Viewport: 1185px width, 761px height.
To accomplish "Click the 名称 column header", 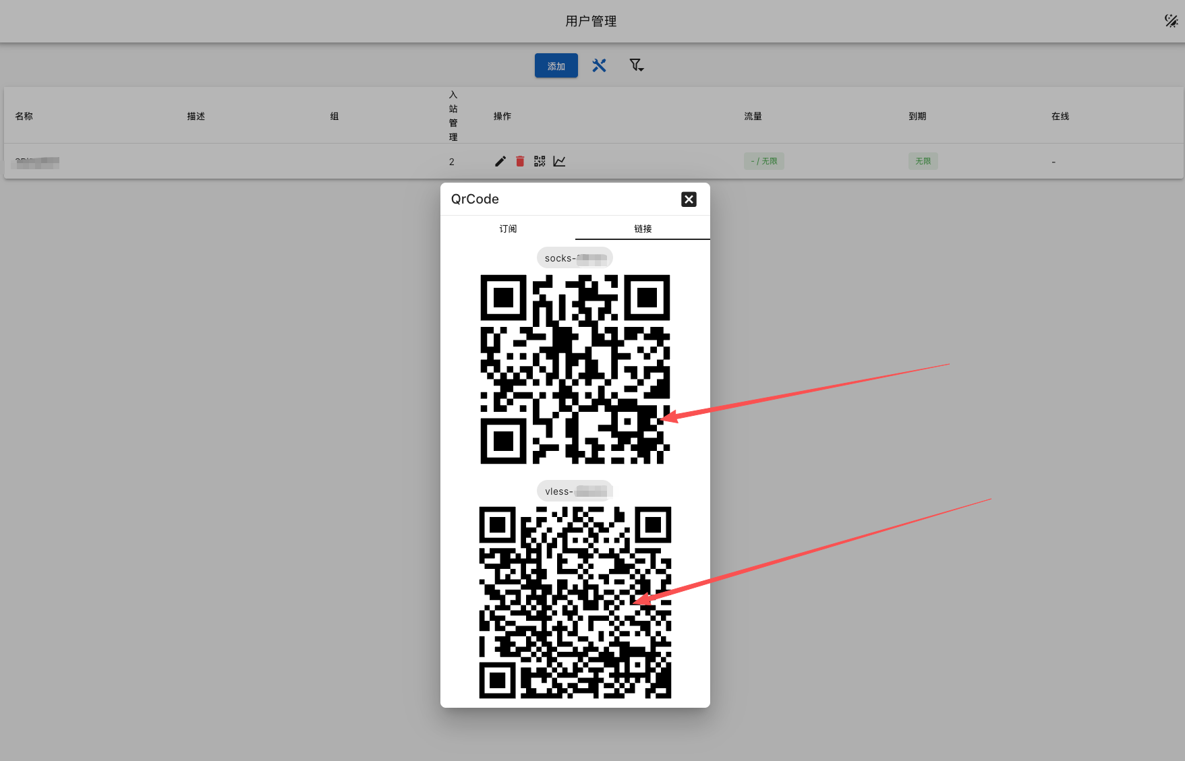I will tap(24, 116).
